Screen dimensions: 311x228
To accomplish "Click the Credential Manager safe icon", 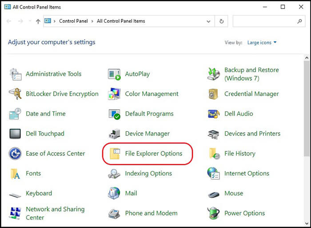I will coord(213,94).
